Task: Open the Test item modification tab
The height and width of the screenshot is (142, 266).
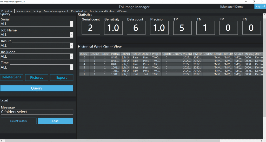Action: click(102, 11)
